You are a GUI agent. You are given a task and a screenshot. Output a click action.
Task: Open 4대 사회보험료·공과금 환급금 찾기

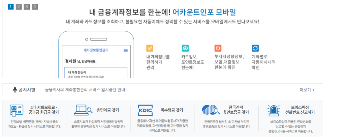(x=43, y=110)
